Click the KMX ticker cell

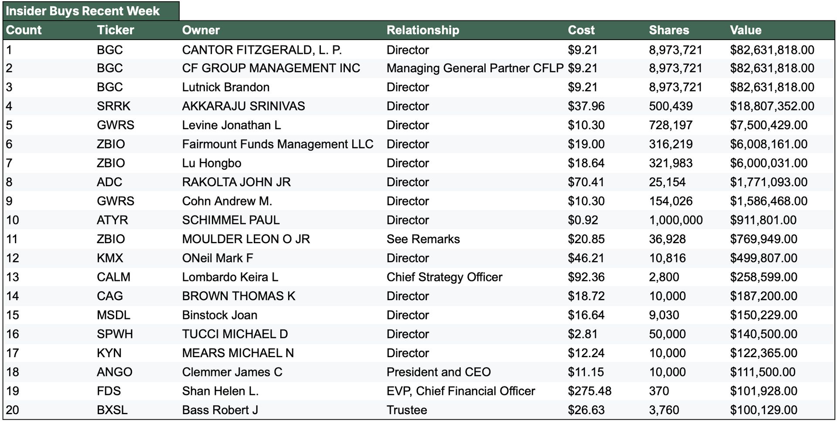coord(110,258)
